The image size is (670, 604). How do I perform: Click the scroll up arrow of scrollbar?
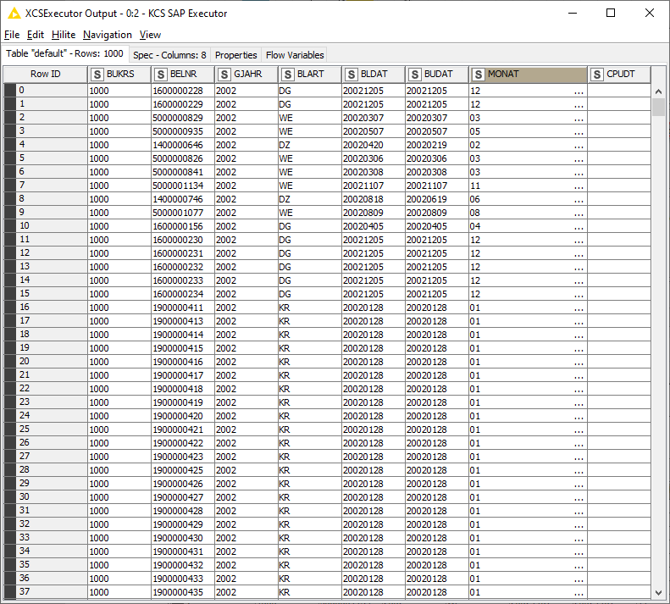658,91
